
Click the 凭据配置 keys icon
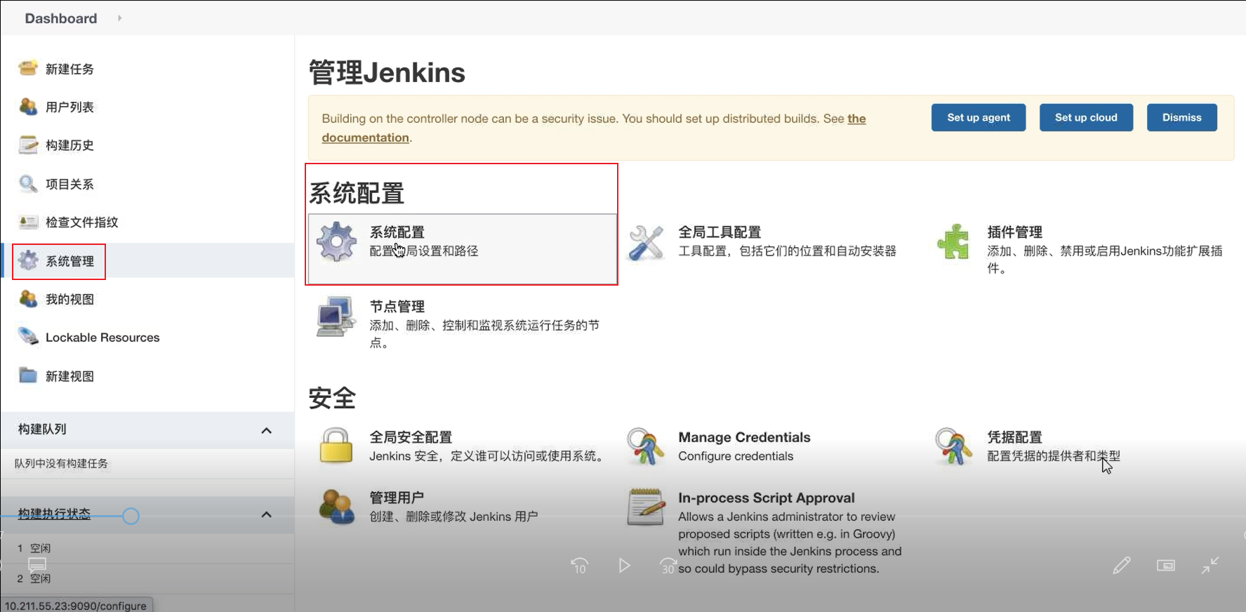point(953,446)
